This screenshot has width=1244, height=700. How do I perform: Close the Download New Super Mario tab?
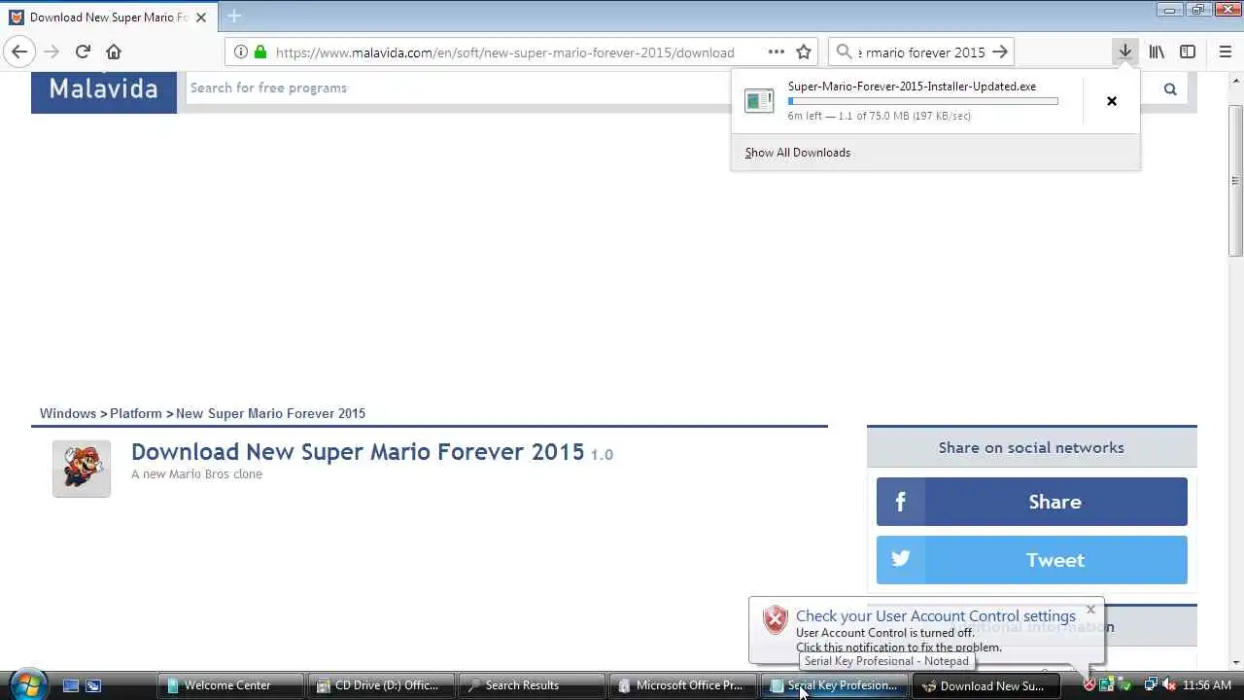(x=201, y=17)
